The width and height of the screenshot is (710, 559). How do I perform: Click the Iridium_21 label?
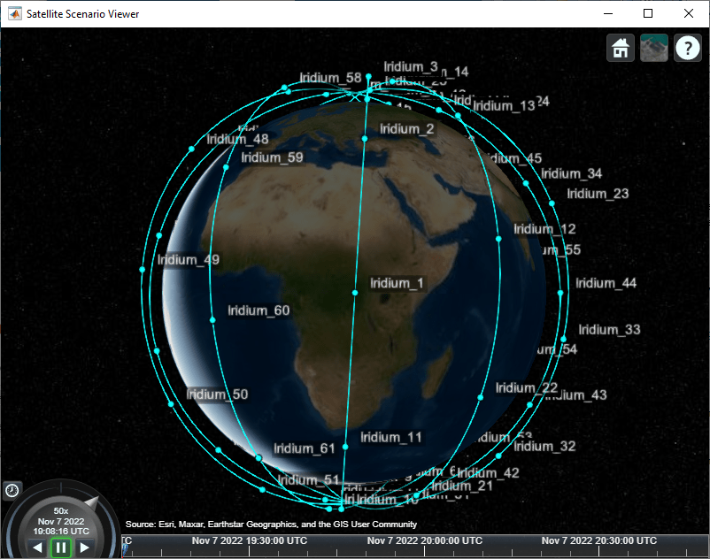click(462, 486)
